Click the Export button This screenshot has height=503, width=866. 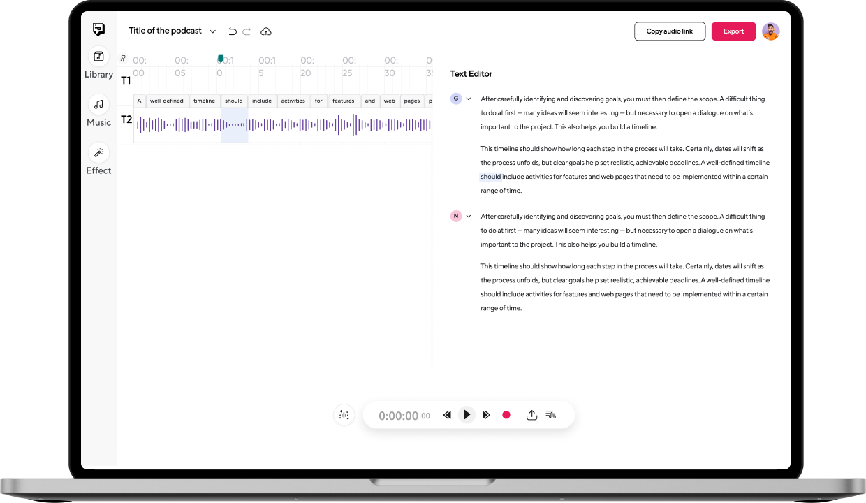click(x=733, y=31)
